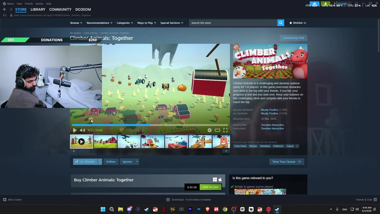Open the Friends menu

pos(29,4)
